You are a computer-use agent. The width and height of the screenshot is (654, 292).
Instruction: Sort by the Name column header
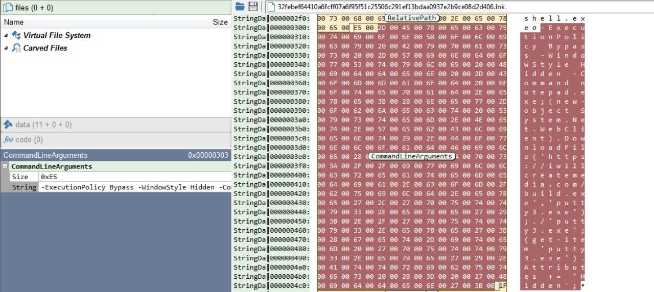(x=77, y=22)
